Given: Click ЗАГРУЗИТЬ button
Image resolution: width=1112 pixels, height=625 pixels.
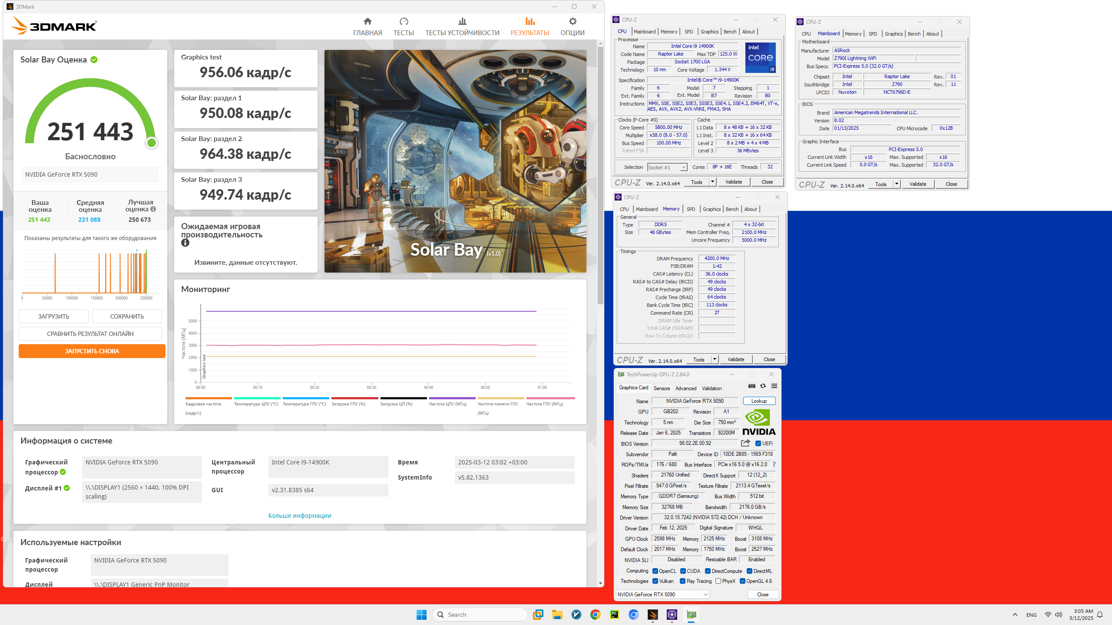Looking at the screenshot, I should coord(53,316).
